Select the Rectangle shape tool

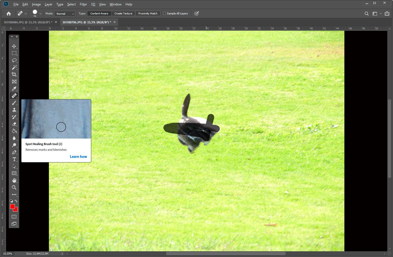click(14, 173)
